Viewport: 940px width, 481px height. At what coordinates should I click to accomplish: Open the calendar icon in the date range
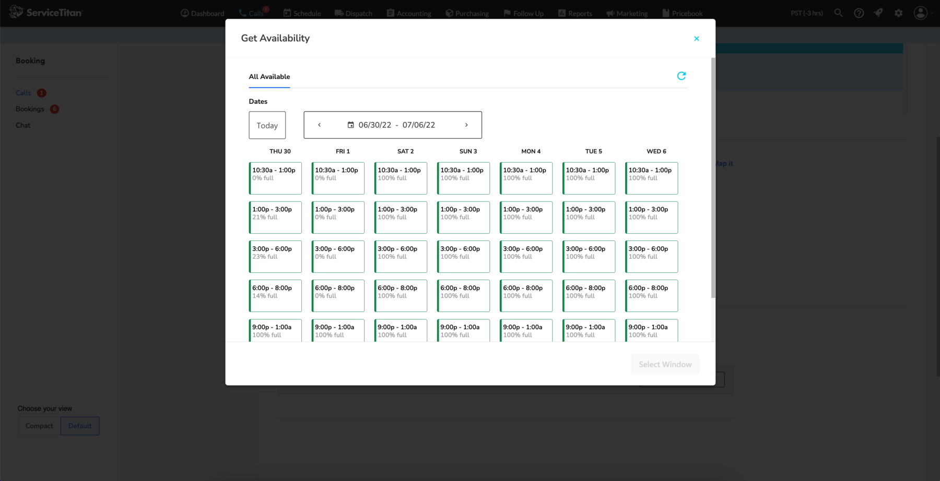[x=351, y=125]
